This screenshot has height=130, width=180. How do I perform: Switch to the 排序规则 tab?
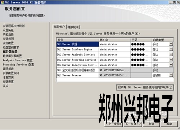[x=73, y=27]
